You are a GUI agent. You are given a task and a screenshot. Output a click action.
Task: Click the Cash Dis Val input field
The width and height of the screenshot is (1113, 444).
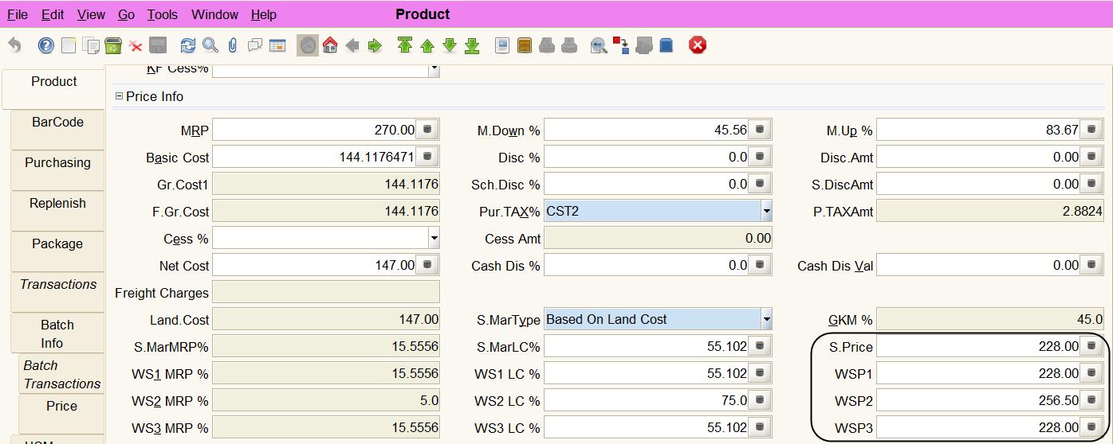[978, 265]
